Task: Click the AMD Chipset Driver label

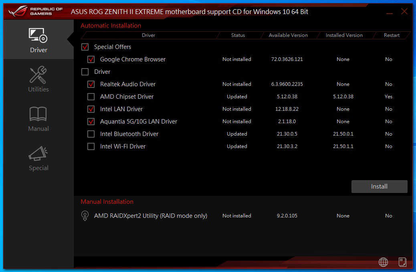Action: click(x=127, y=97)
